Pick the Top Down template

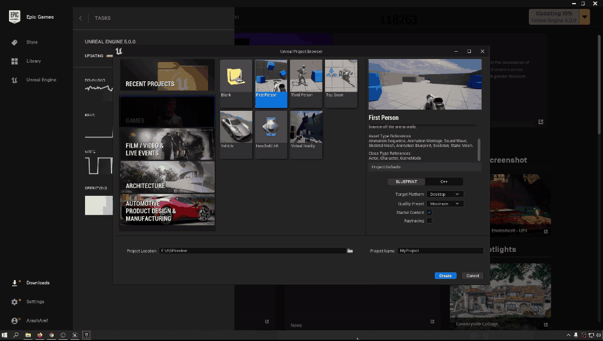[x=341, y=80]
